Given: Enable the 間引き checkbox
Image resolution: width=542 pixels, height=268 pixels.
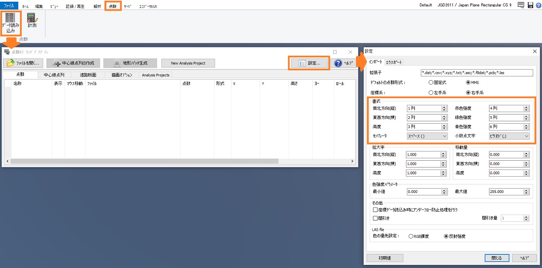Looking at the screenshot, I should (x=381, y=218).
